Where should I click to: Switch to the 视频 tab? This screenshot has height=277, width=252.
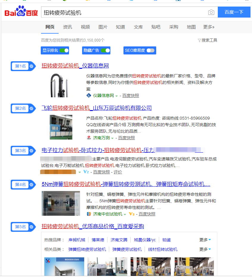pyautogui.click(x=85, y=27)
